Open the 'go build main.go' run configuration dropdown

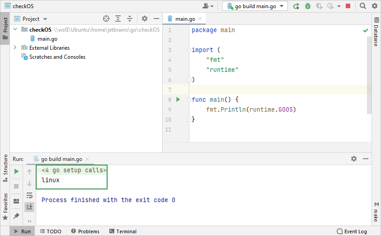tap(254, 6)
